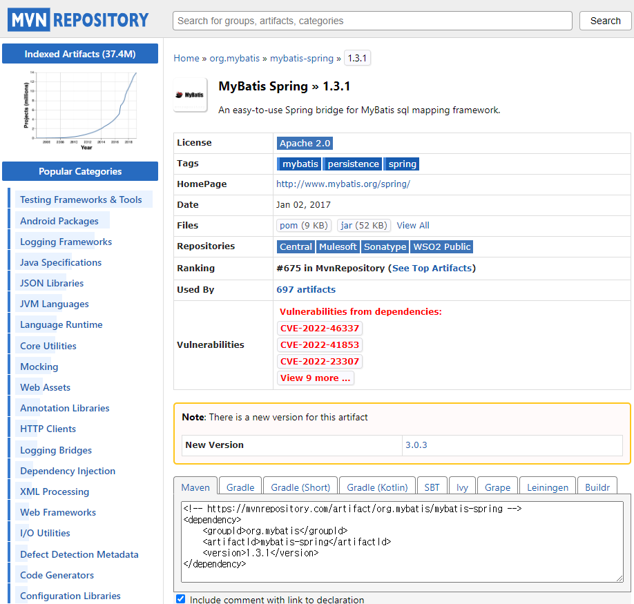634x604 pixels.
Task: Open the WSO2 Public repository tag
Action: [x=441, y=246]
